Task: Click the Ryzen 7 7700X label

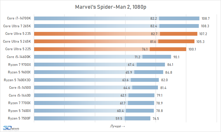Action: 19,103
